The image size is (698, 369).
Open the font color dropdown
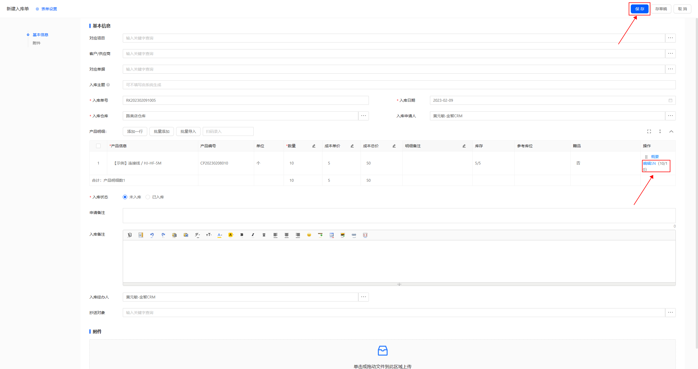click(x=220, y=235)
